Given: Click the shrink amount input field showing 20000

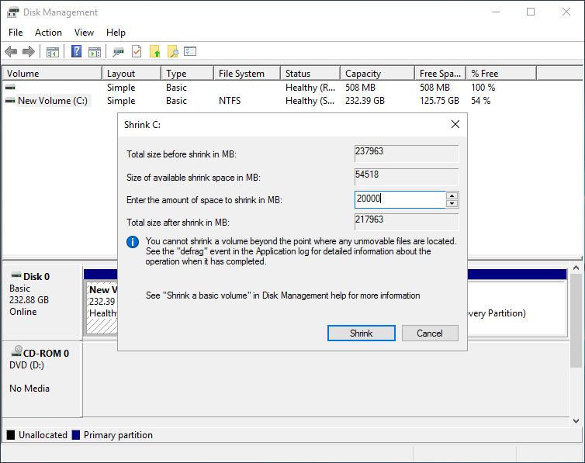Looking at the screenshot, I should point(400,199).
